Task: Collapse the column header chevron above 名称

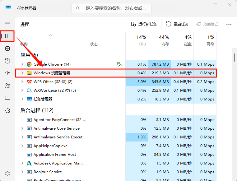Action: coord(50,35)
